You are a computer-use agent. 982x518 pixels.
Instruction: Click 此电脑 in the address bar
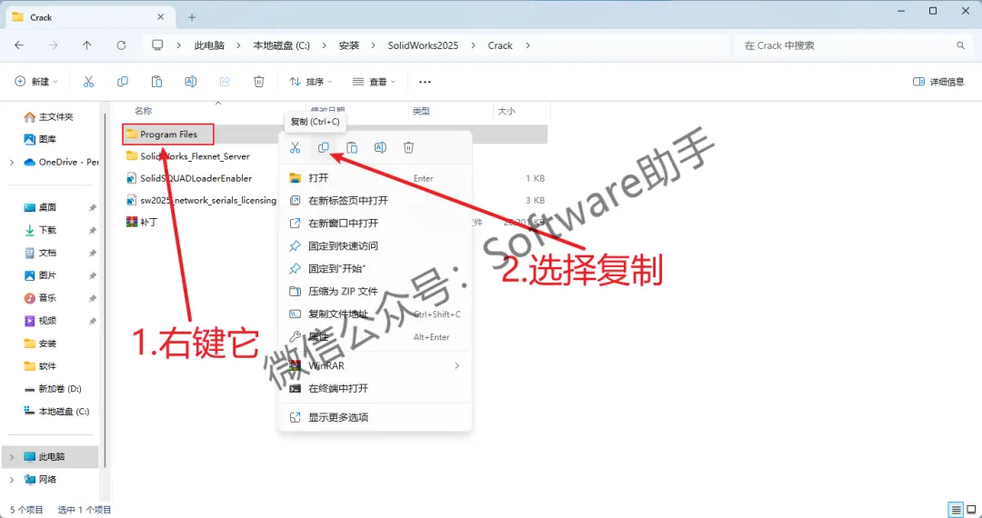tap(209, 45)
